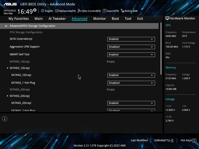Click Last Modified button

tap(139, 140)
